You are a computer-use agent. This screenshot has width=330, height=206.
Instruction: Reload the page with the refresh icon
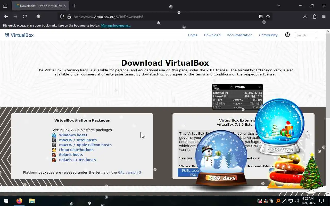[x=25, y=16]
